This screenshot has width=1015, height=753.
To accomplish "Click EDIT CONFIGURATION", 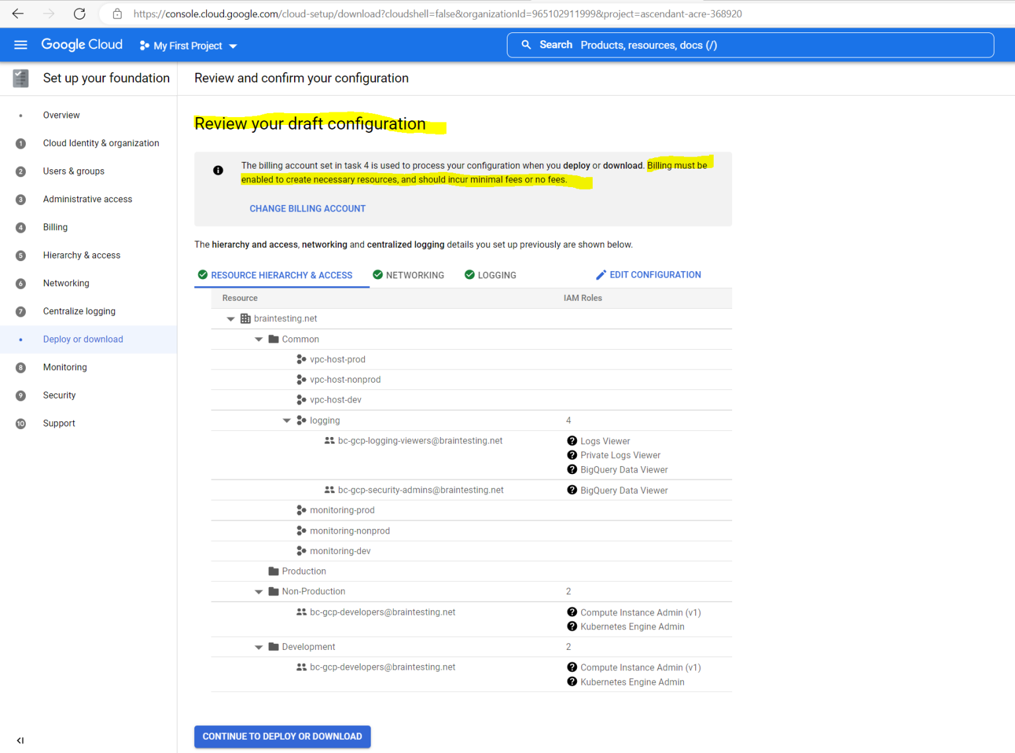I will click(x=655, y=274).
